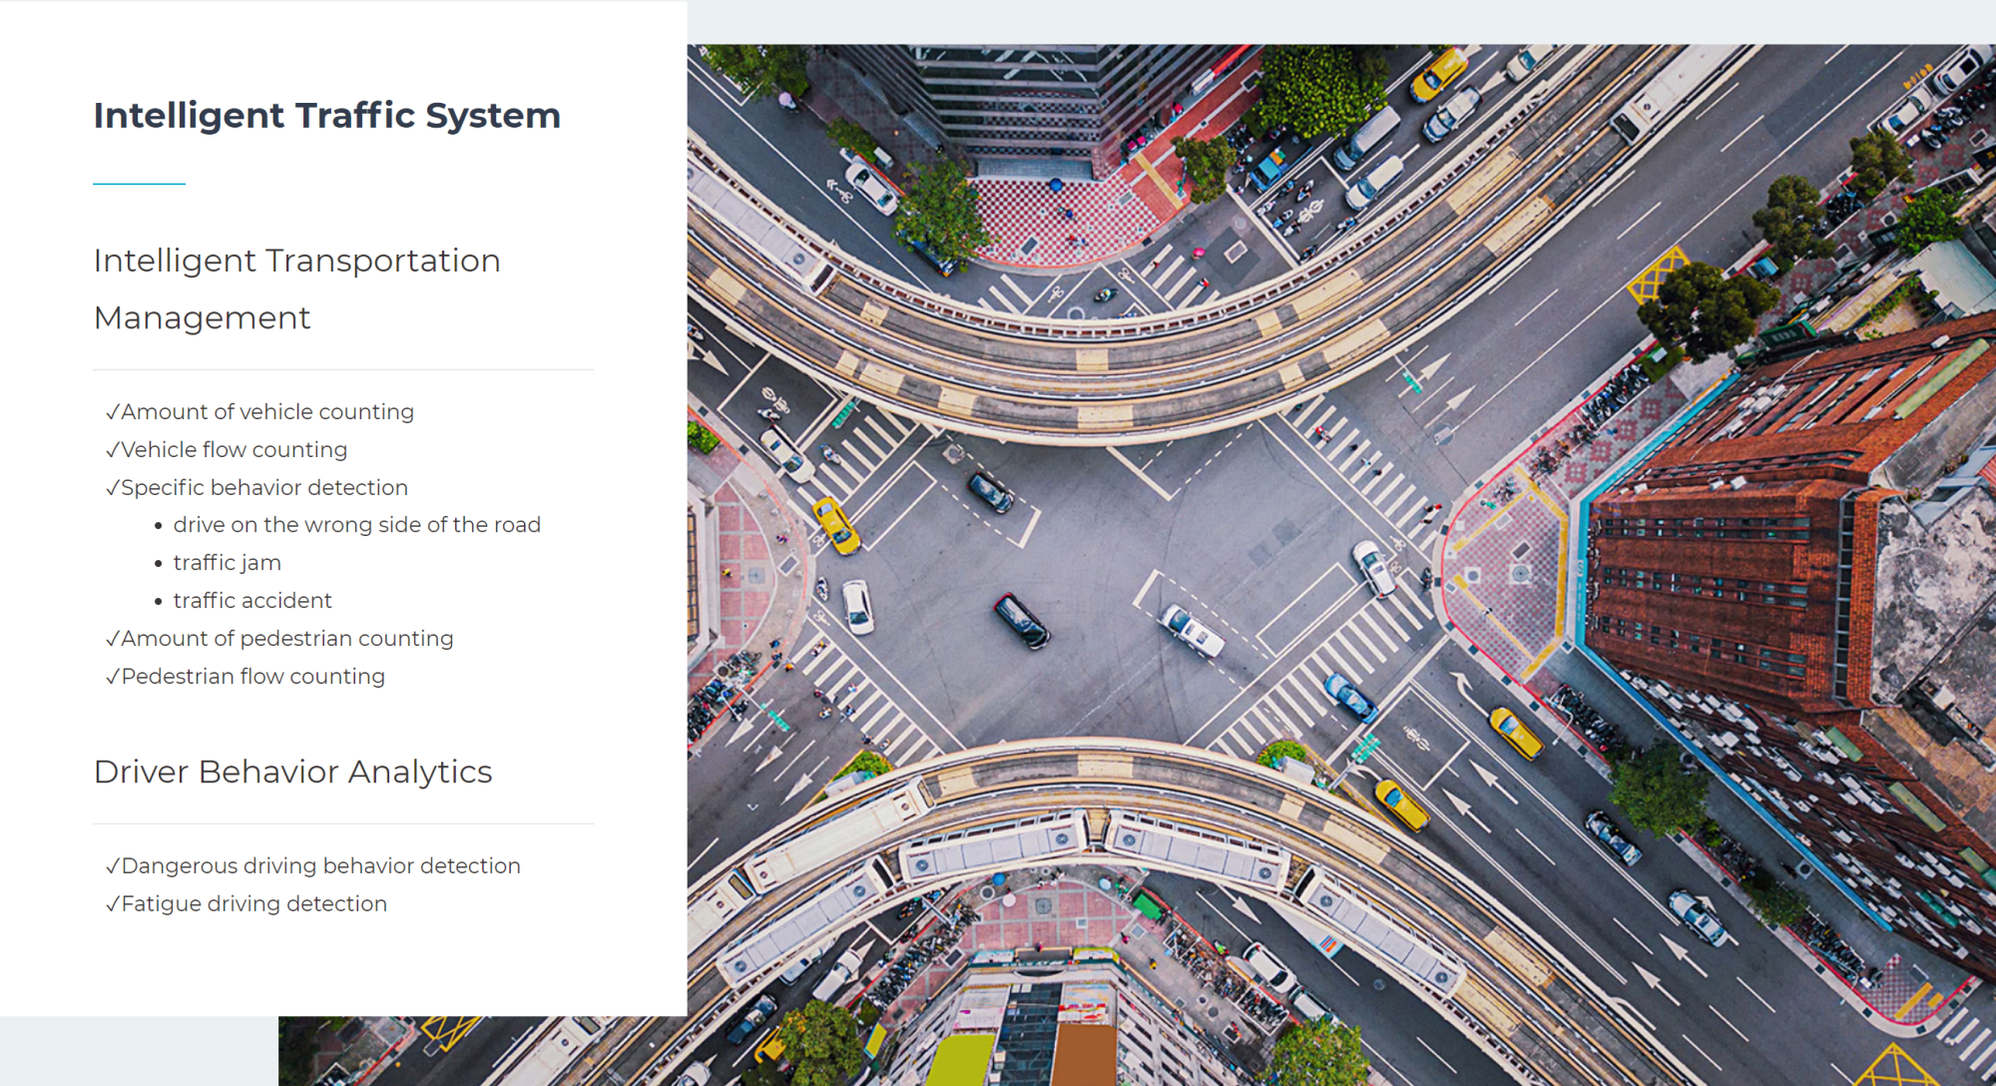
Task: Click the 'Driver Behavior Analytics' subheading
Action: point(293,772)
